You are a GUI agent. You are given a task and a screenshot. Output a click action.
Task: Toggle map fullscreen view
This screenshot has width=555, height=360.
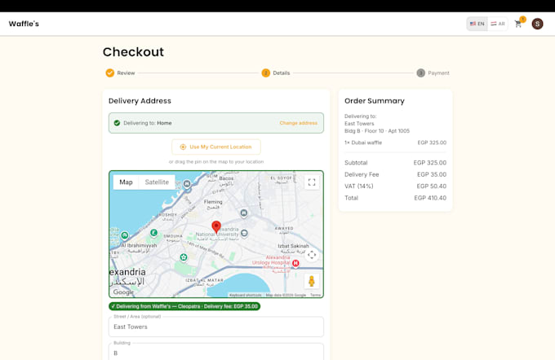[x=312, y=182]
